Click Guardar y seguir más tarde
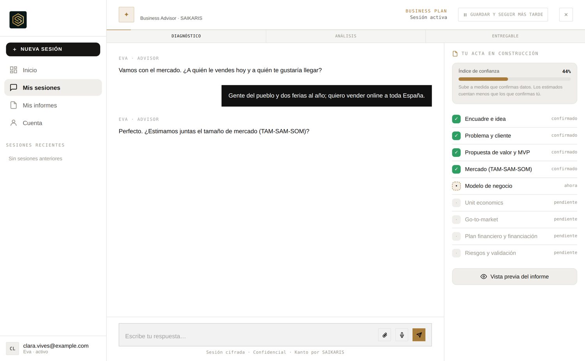 tap(503, 14)
